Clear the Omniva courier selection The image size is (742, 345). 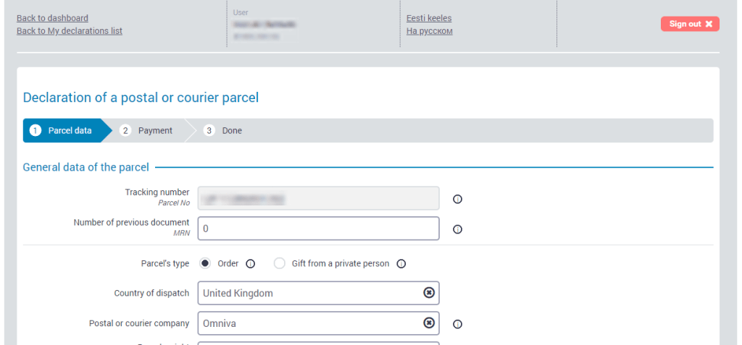429,323
